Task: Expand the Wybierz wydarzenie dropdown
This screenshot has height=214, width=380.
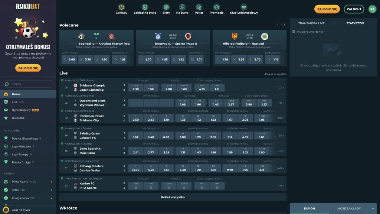Action: 311,32
